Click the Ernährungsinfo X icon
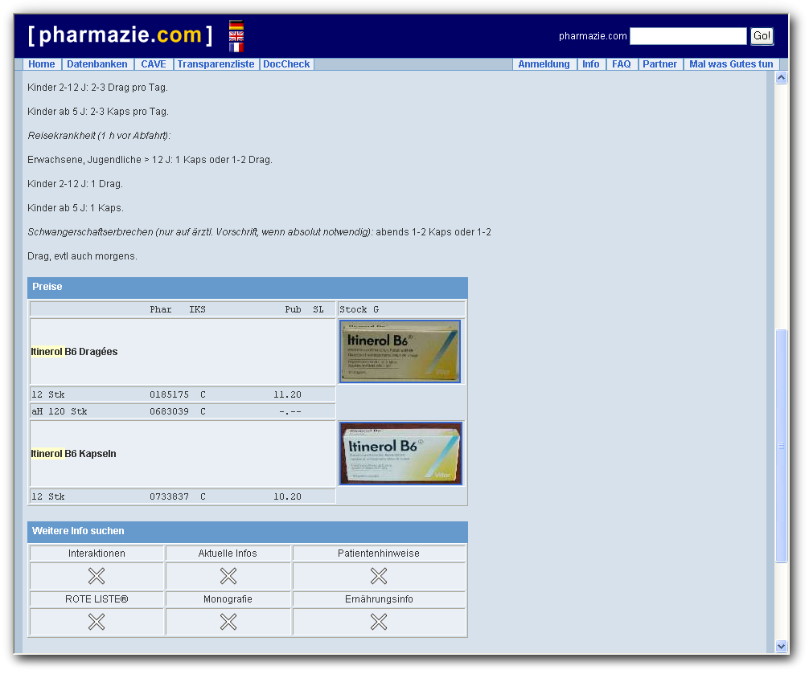This screenshot has width=809, height=674. [x=379, y=622]
